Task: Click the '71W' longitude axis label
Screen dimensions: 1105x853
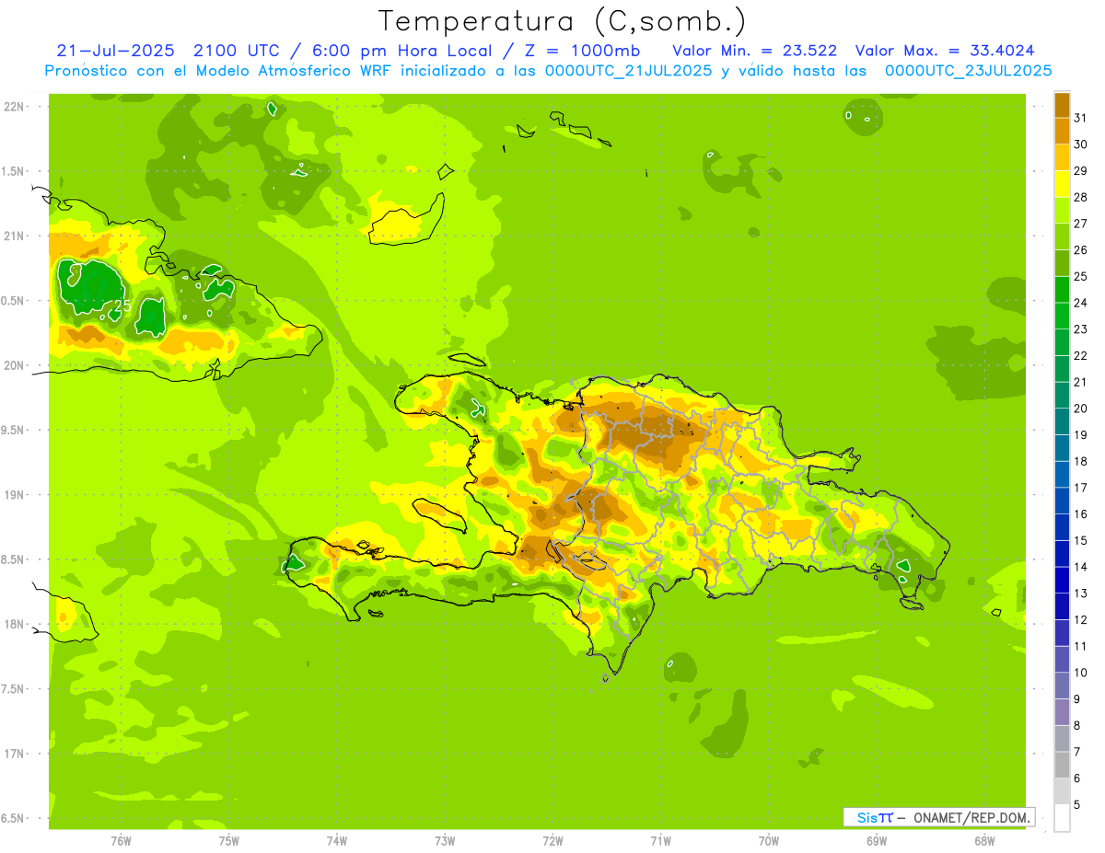Action: (x=660, y=841)
